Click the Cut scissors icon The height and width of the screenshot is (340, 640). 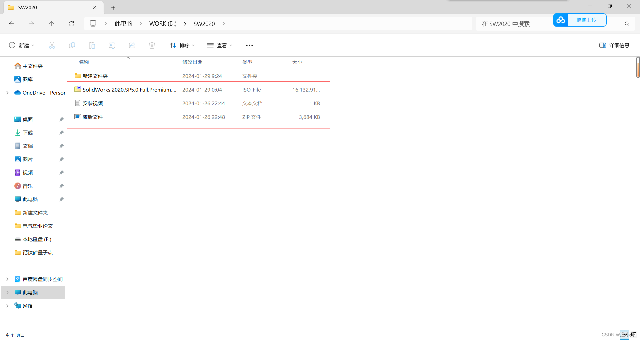[52, 45]
